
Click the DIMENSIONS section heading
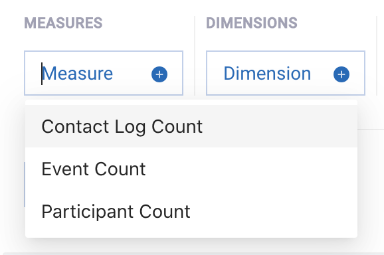(x=252, y=23)
